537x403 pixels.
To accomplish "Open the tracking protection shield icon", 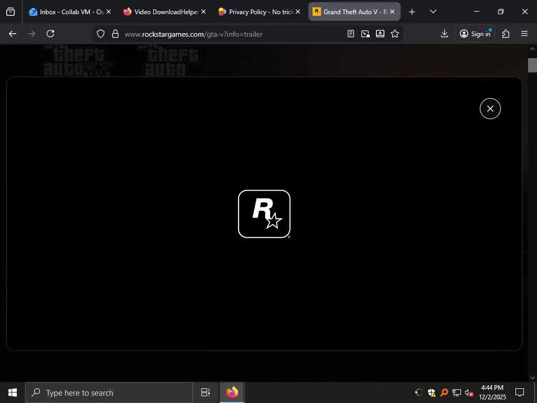I will click(100, 34).
